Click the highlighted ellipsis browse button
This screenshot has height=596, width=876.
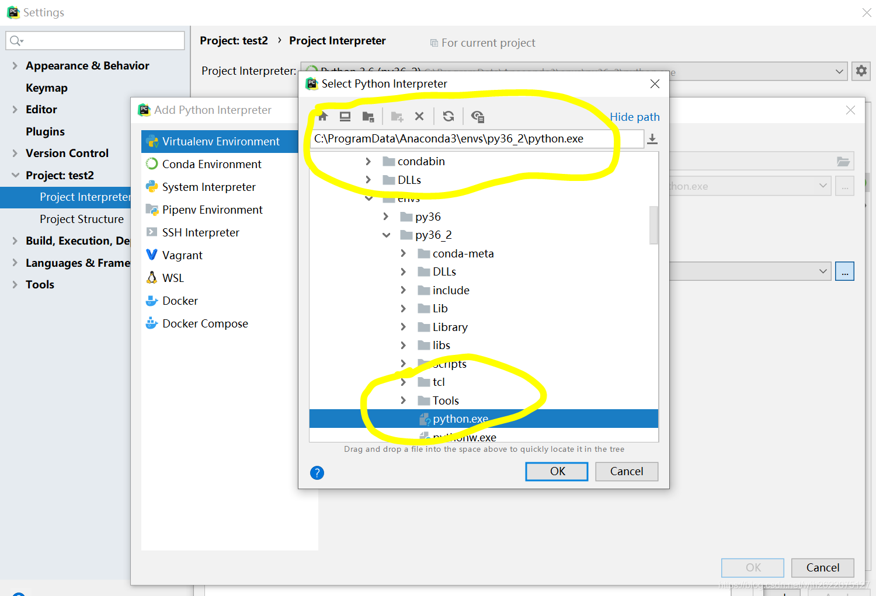(x=845, y=271)
